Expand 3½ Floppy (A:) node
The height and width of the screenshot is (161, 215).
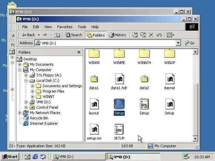[26, 75]
